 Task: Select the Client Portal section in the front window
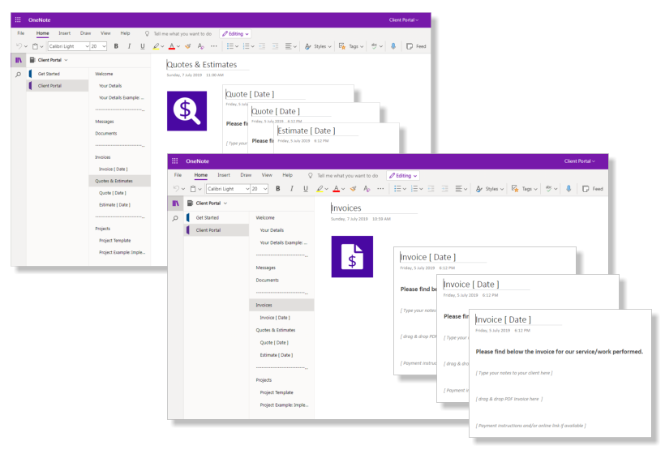[x=217, y=230]
